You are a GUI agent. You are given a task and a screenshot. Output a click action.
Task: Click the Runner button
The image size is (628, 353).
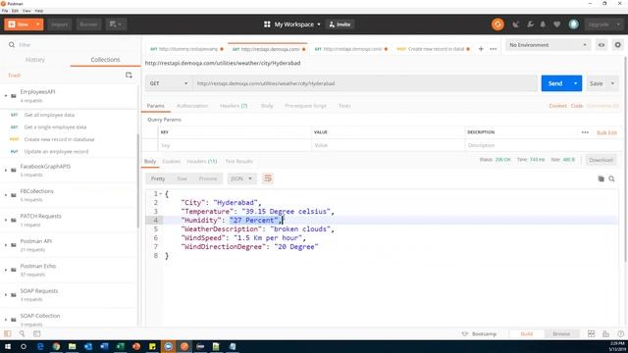click(88, 25)
